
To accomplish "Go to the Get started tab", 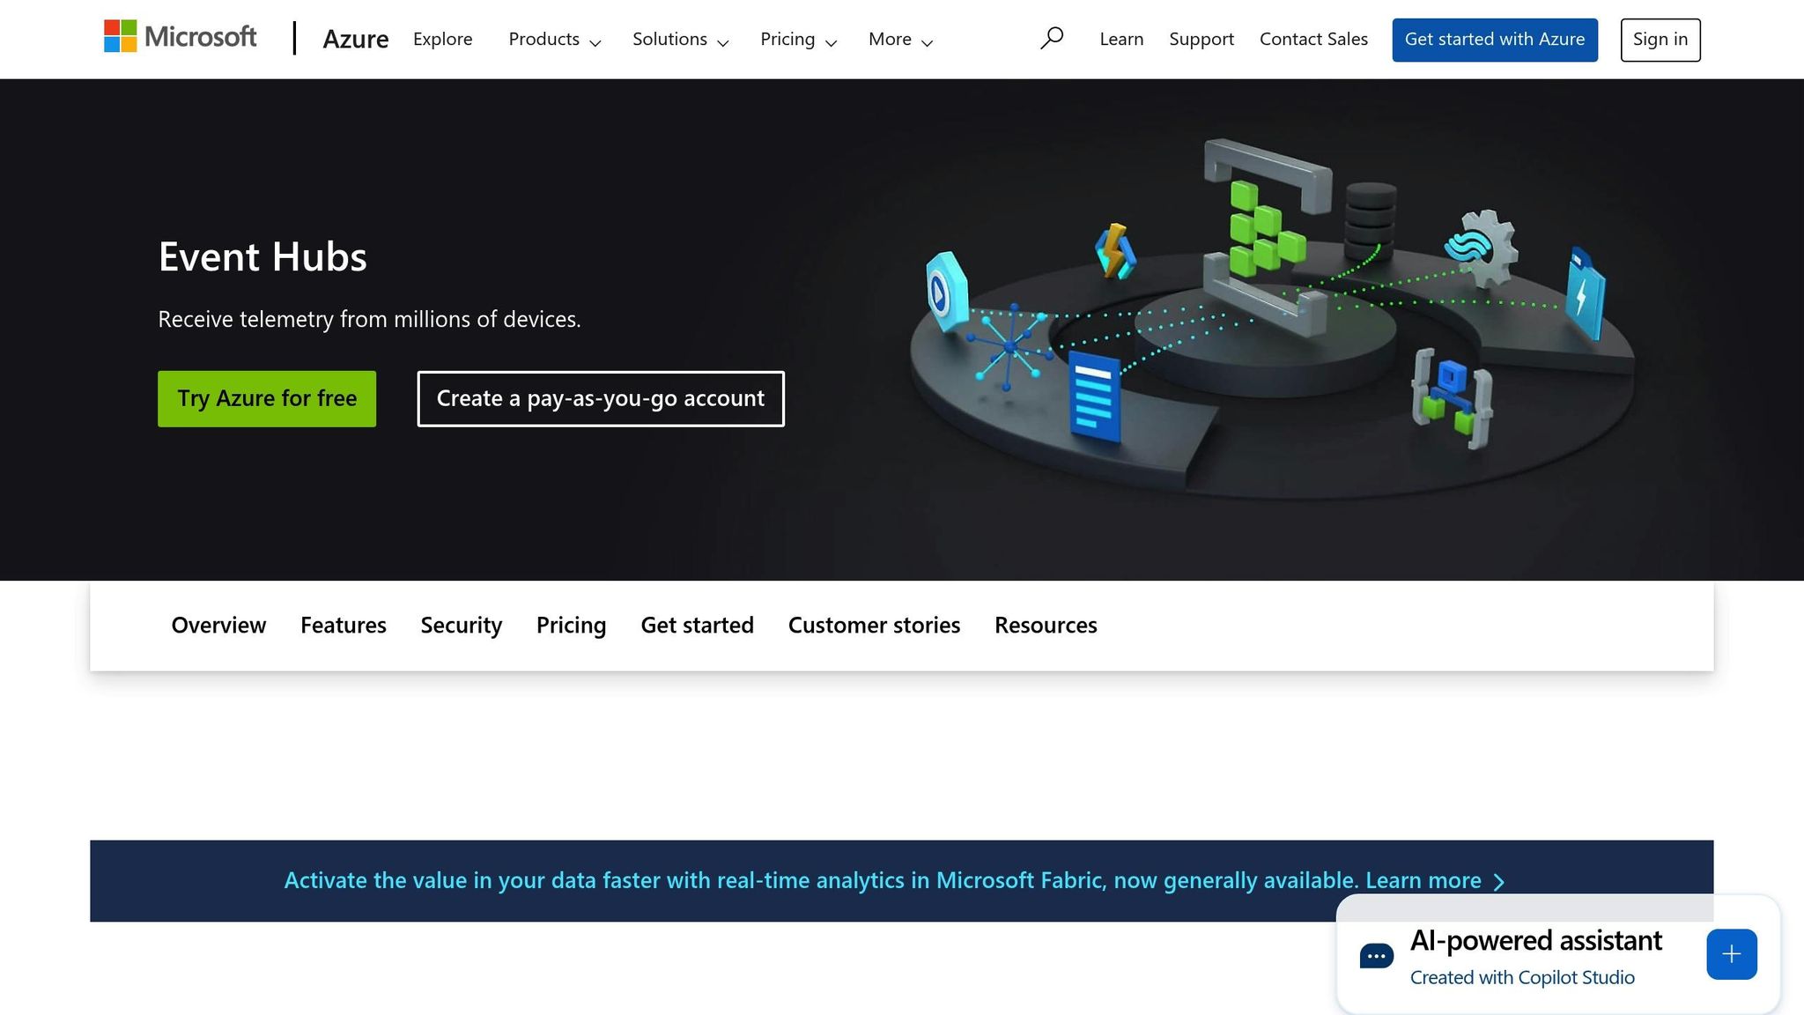I will click(697, 626).
